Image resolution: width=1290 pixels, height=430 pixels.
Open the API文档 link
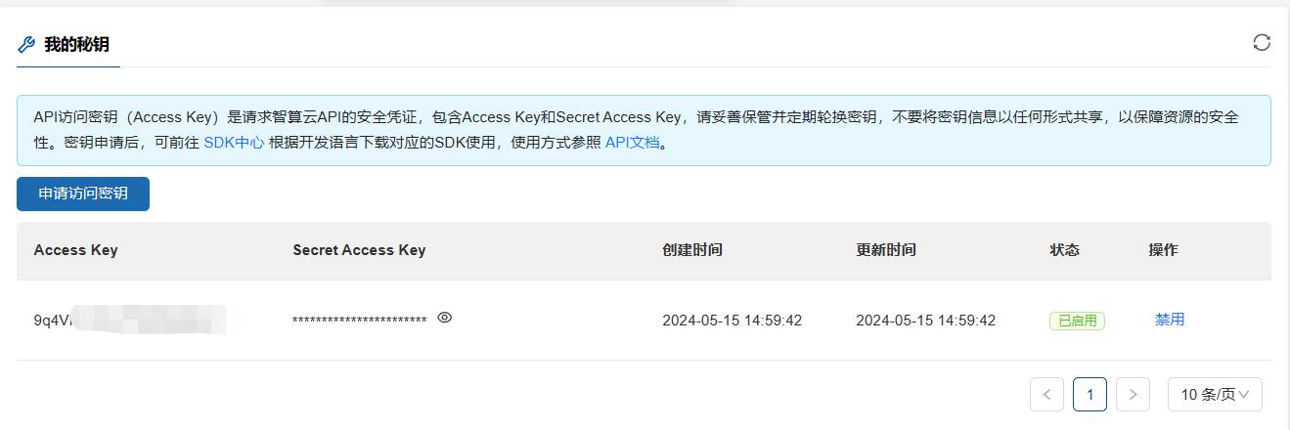633,142
